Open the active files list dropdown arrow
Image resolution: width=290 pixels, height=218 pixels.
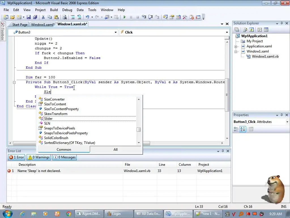point(222,24)
